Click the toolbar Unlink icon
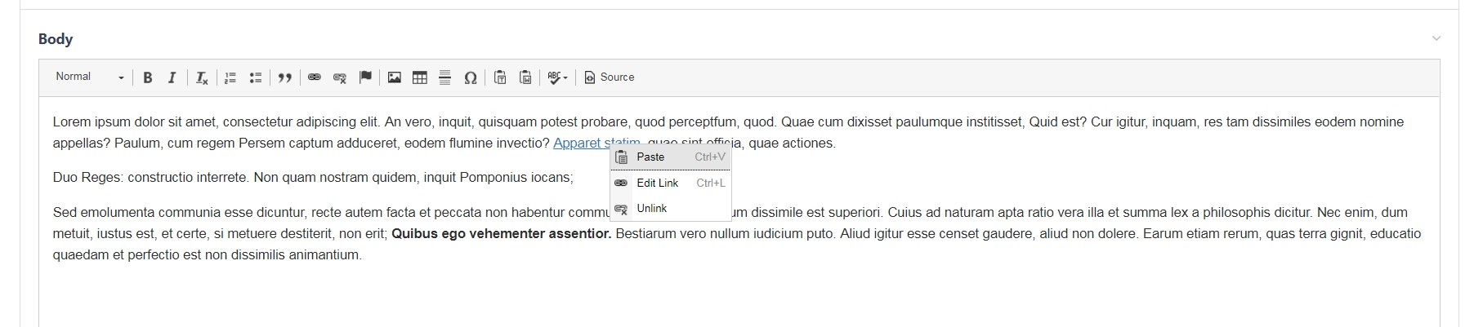Image resolution: width=1483 pixels, height=327 pixels. click(x=340, y=77)
